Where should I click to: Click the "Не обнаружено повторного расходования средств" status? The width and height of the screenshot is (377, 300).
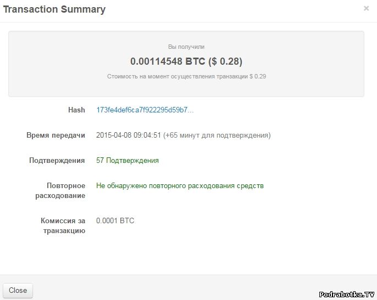tap(180, 185)
